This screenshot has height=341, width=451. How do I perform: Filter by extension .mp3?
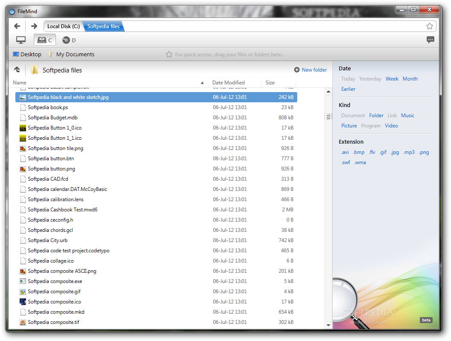coord(409,152)
